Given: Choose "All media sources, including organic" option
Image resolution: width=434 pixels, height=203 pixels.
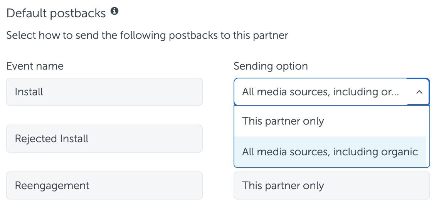Looking at the screenshot, I should pyautogui.click(x=330, y=151).
